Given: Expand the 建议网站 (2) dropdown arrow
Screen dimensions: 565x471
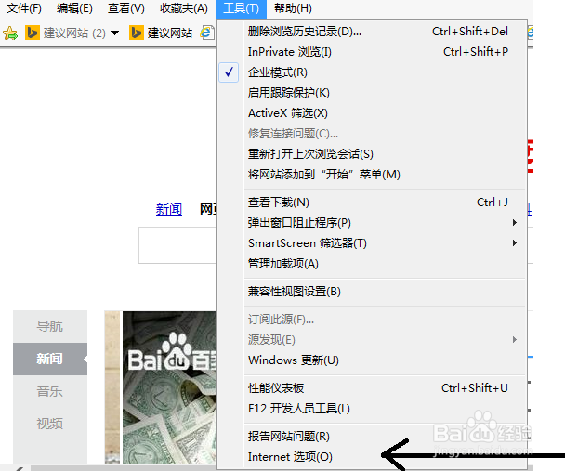Looking at the screenshot, I should tap(114, 33).
